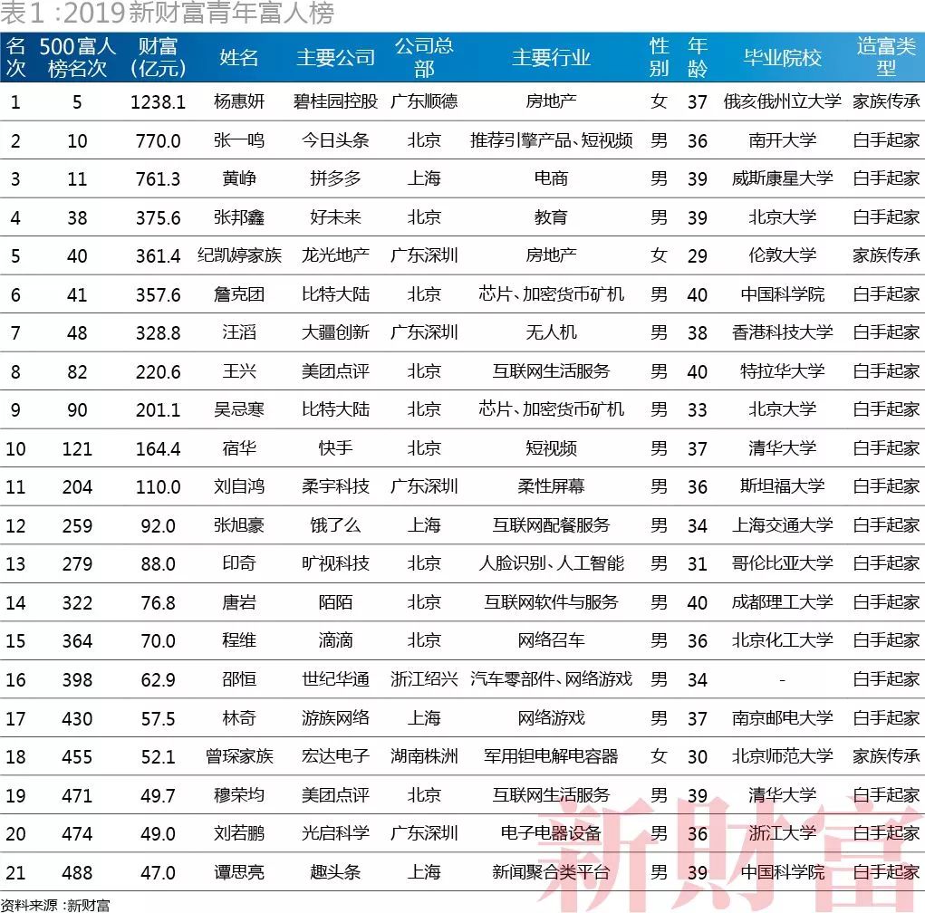This screenshot has height=913, width=925.
Task: Select the name 张邦鑫
Action: pyautogui.click(x=239, y=217)
